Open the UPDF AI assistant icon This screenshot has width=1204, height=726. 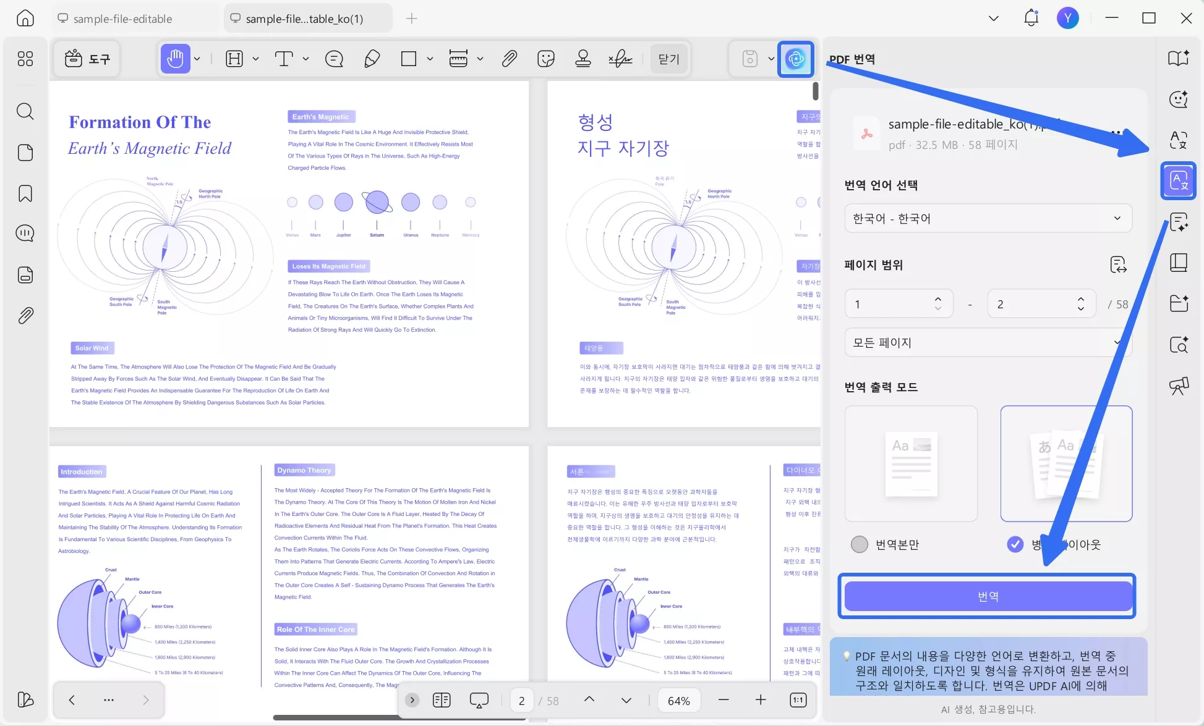point(795,59)
